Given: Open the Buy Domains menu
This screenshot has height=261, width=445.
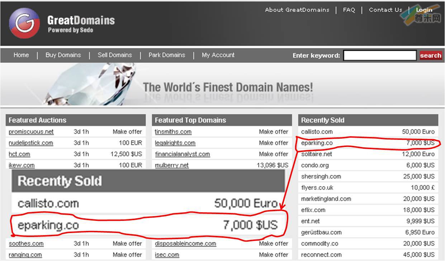Looking at the screenshot, I should click(63, 55).
